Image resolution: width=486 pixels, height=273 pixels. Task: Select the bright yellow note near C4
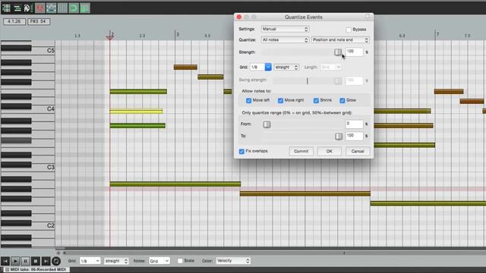click(x=136, y=111)
